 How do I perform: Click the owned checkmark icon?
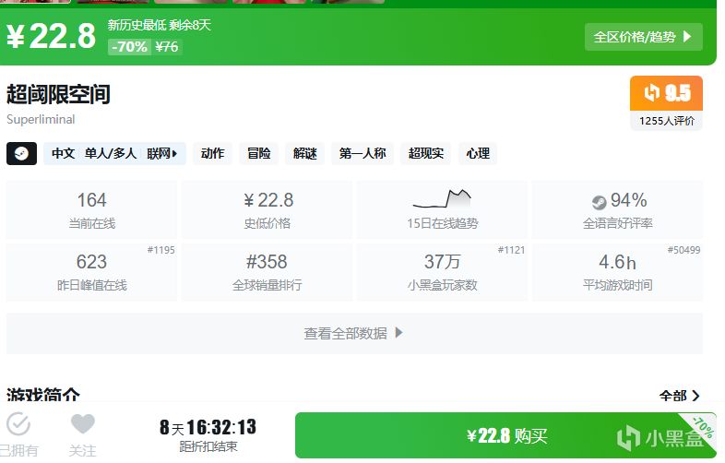click(x=18, y=423)
